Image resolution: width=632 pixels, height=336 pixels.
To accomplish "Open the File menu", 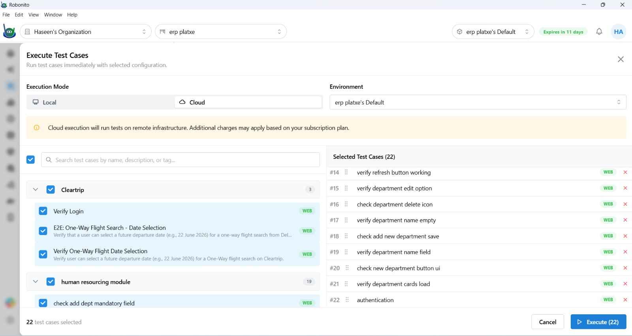I will (6, 15).
